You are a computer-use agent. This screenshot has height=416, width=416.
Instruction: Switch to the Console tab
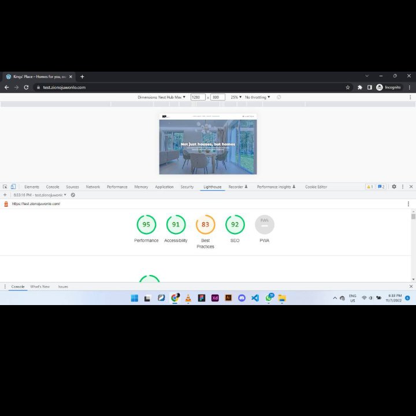pos(53,187)
